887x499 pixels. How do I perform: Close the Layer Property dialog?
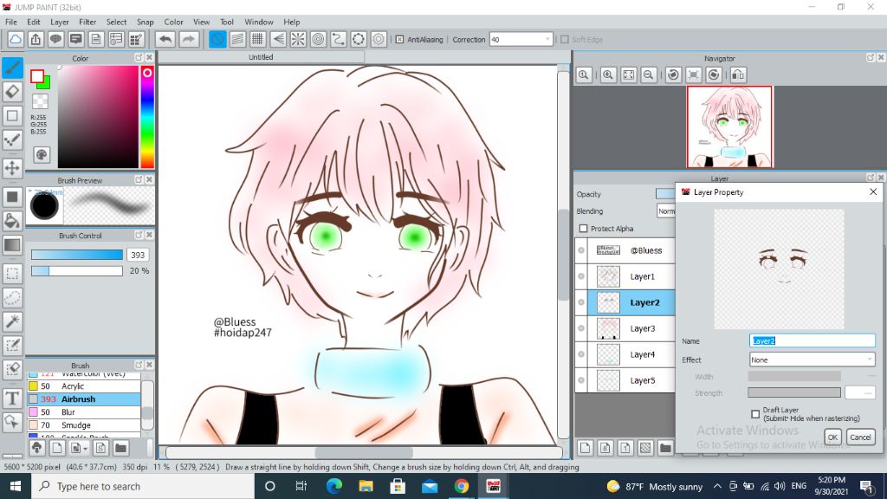[x=873, y=191]
